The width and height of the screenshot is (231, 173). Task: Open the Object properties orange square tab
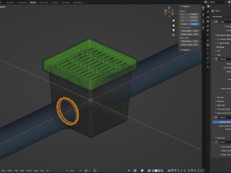208,40
